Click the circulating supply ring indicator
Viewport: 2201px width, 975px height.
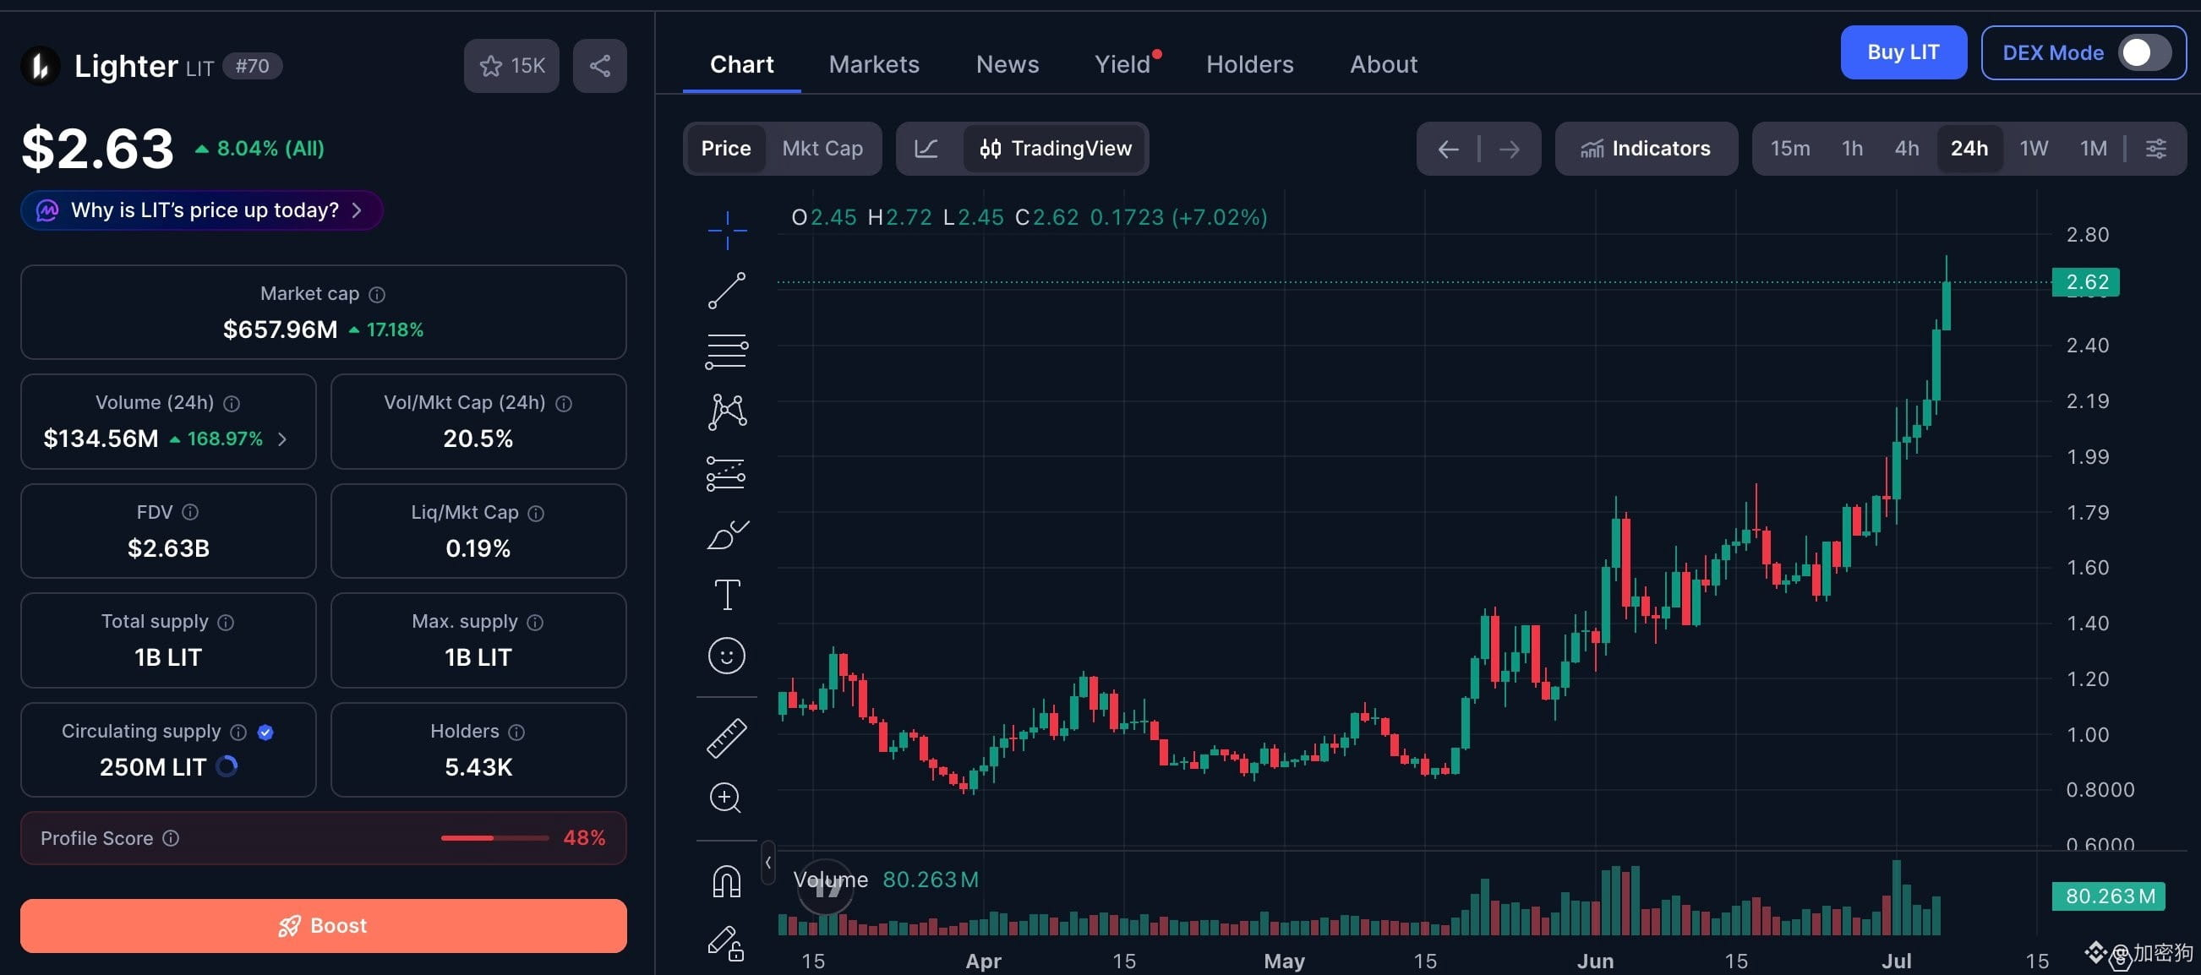click(227, 766)
